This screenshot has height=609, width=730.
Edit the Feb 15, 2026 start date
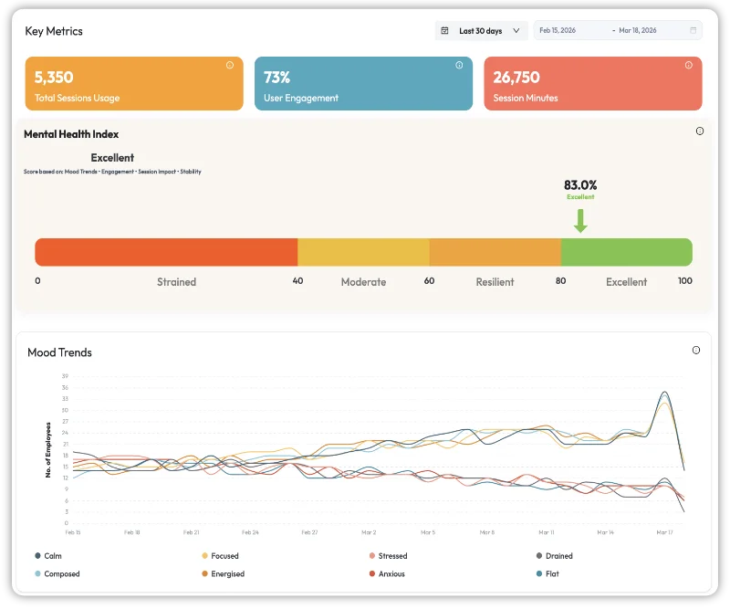coord(558,30)
